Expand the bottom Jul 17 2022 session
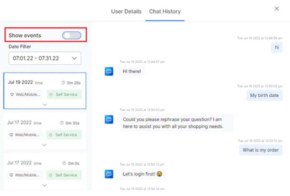 pos(44,185)
